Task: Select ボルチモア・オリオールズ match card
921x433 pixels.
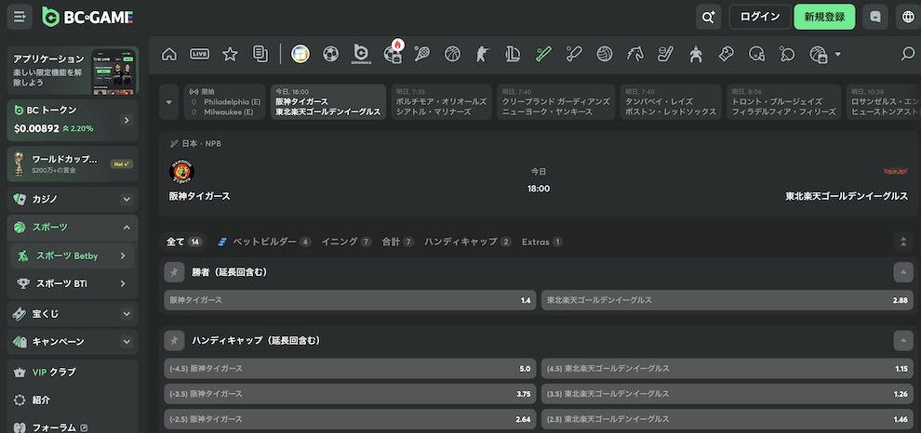Action: pyautogui.click(x=441, y=102)
